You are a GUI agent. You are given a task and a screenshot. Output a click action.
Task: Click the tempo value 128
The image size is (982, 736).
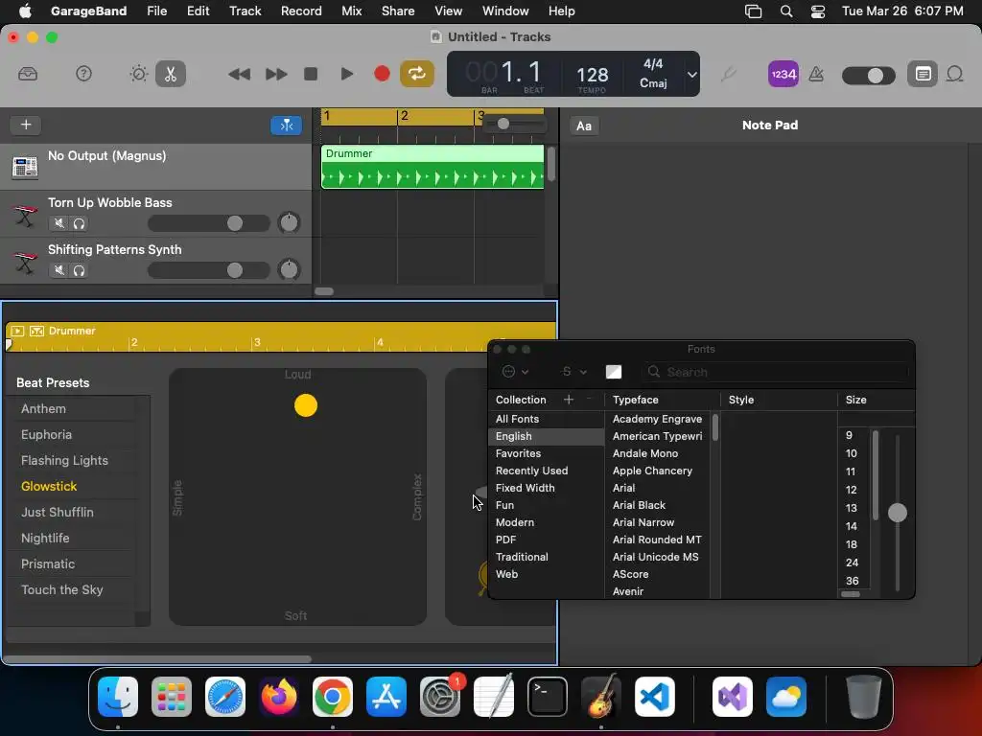592,75
